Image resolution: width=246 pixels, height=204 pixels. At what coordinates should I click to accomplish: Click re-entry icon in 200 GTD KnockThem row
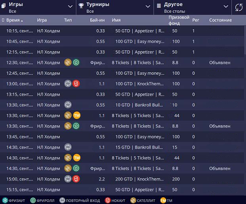(x=68, y=179)
